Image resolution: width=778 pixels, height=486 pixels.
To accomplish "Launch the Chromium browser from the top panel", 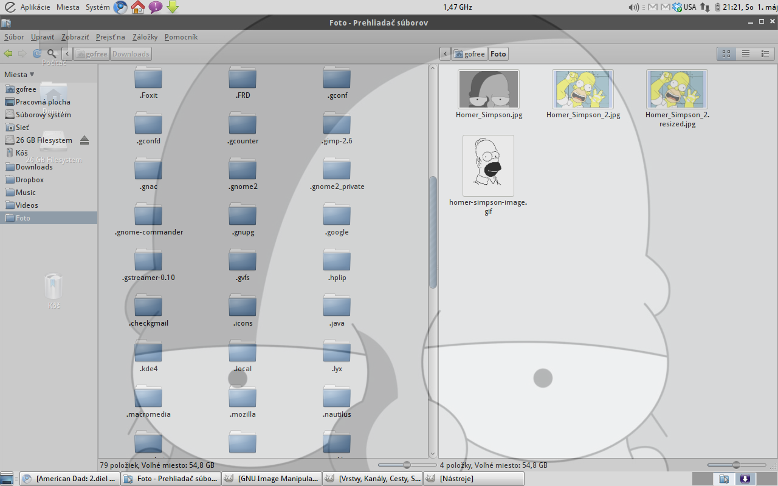I will (120, 7).
